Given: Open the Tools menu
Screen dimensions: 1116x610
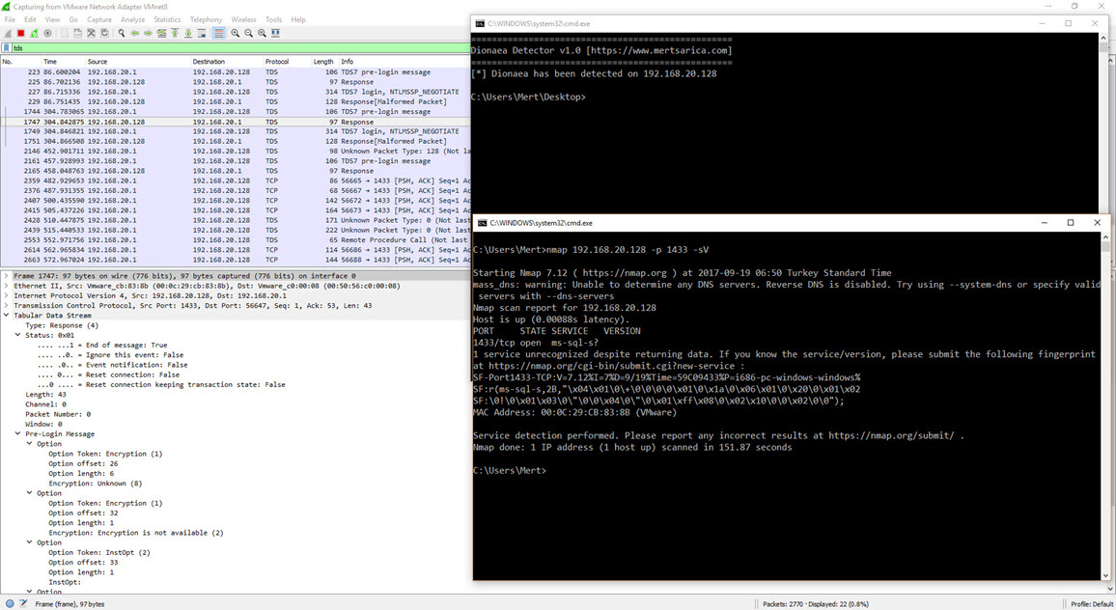Looking at the screenshot, I should (274, 20).
